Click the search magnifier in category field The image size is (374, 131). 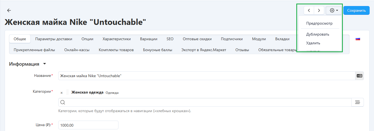[63, 102]
